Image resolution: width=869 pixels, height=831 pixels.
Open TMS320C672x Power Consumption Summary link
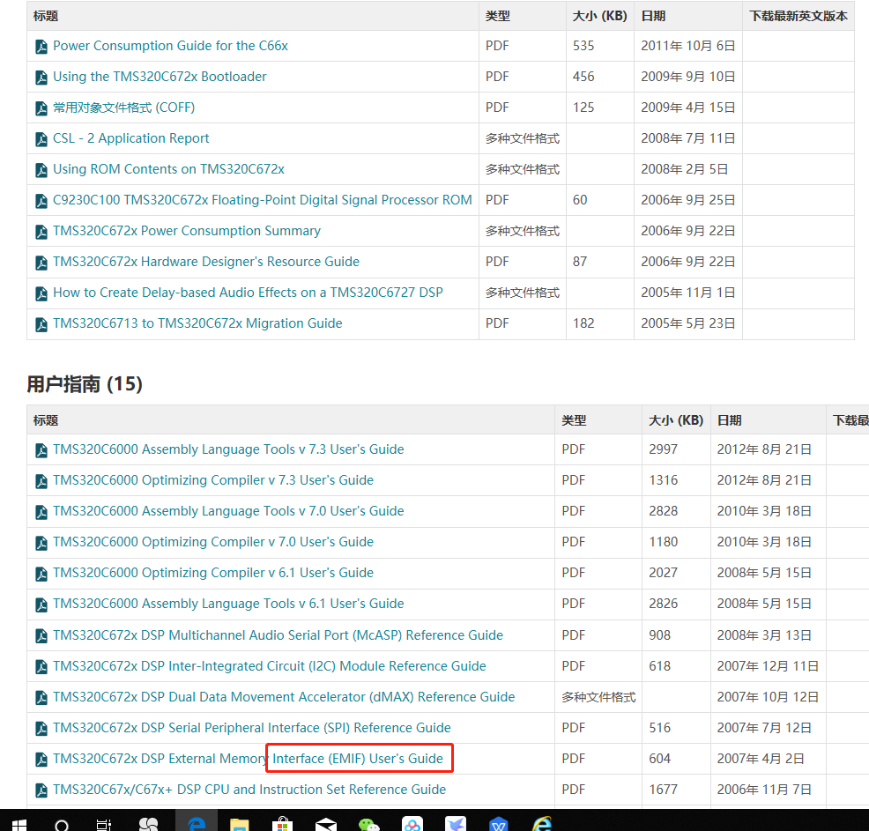187,231
